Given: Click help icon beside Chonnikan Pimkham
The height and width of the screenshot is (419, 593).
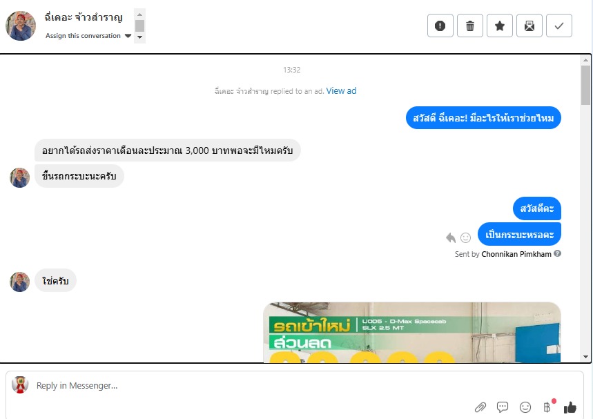Looking at the screenshot, I should pos(558,254).
